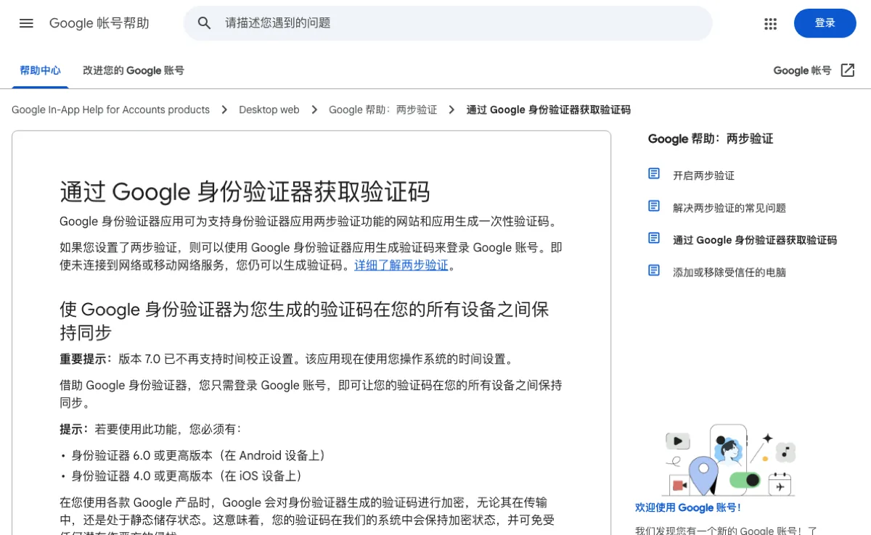Click the 提示：若要使用此功能 line
Screen dimensions: 871x535
[x=150, y=429]
